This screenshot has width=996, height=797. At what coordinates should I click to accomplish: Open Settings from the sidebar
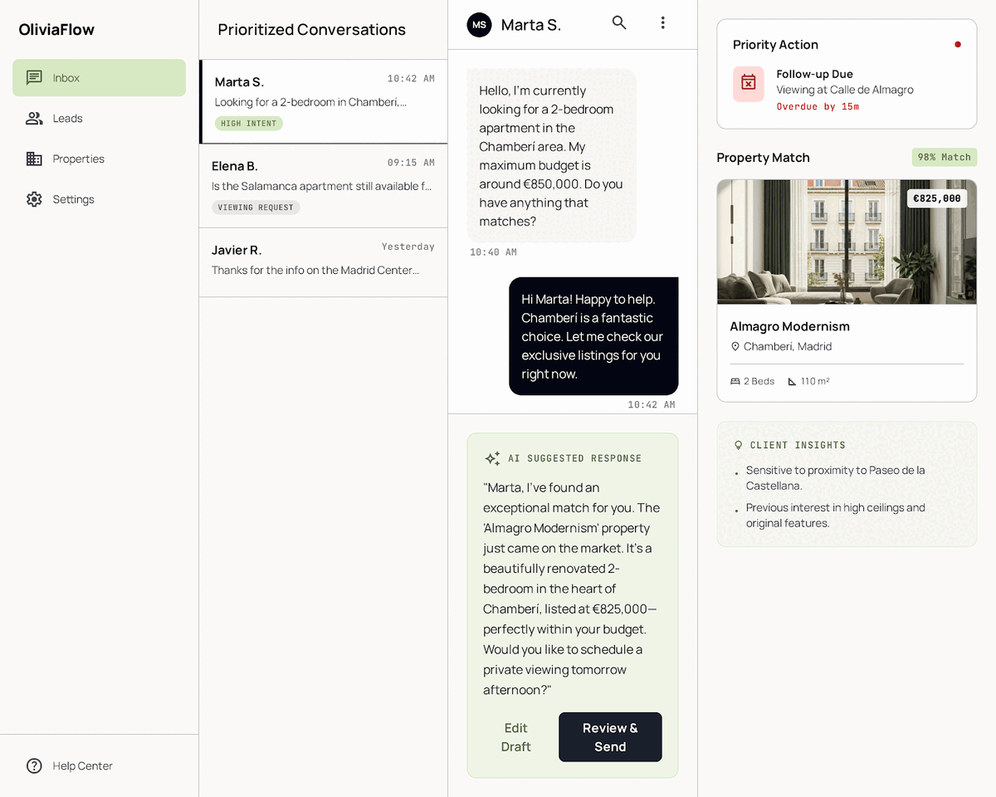click(x=99, y=199)
